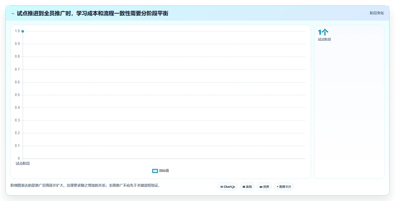Click the 1个 metric value
Viewport: 395px width, 201px height.
(x=323, y=32)
